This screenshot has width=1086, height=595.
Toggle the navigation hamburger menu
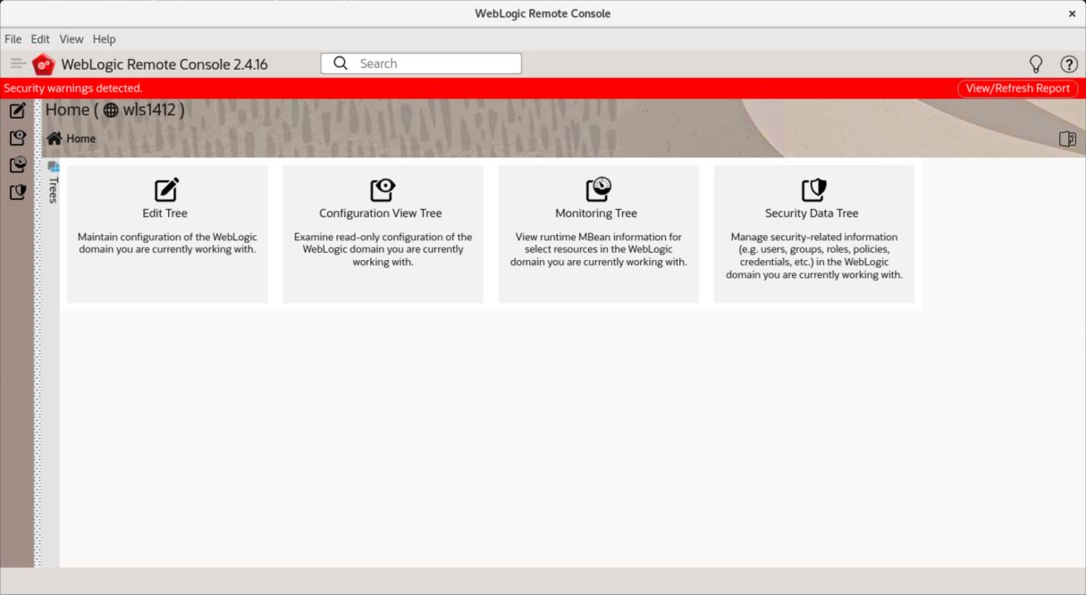pos(18,63)
